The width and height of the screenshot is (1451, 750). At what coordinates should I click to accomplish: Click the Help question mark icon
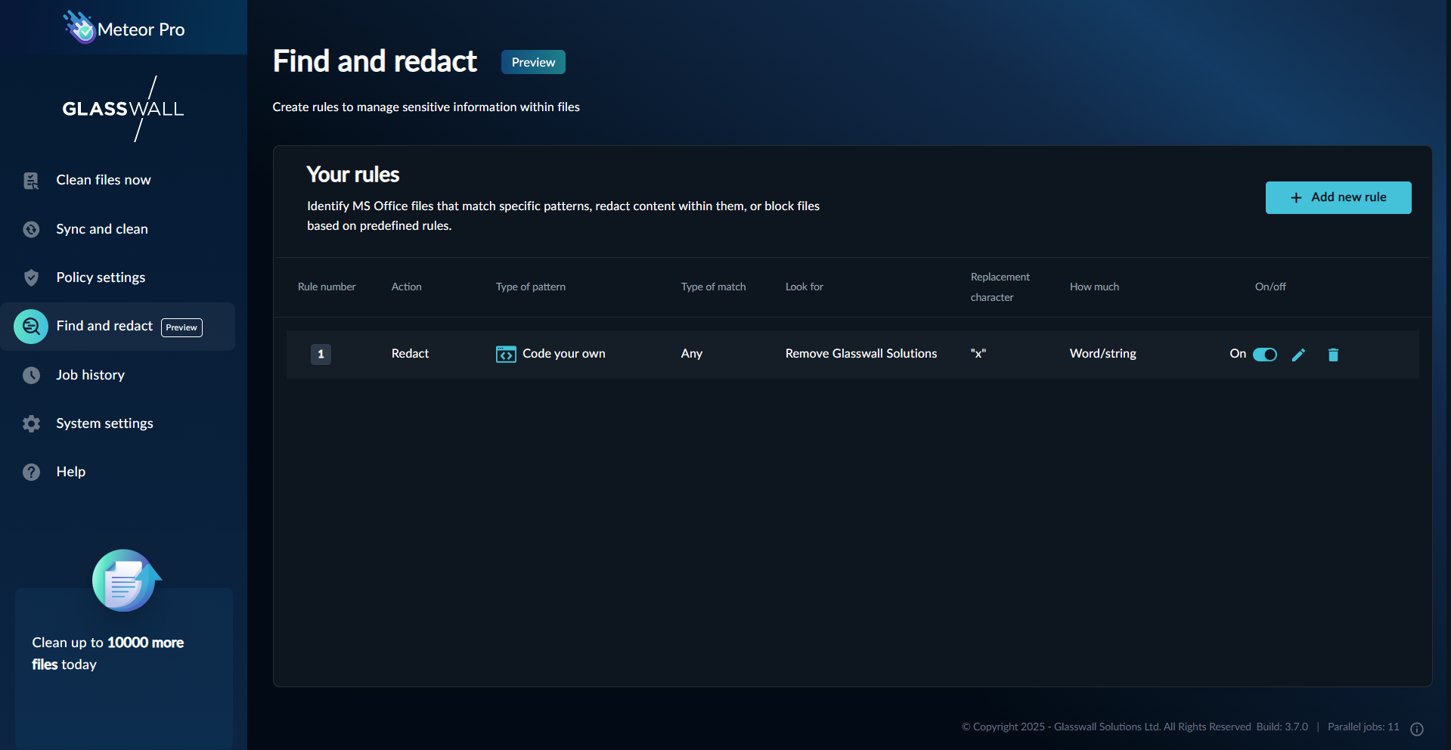[x=31, y=472]
